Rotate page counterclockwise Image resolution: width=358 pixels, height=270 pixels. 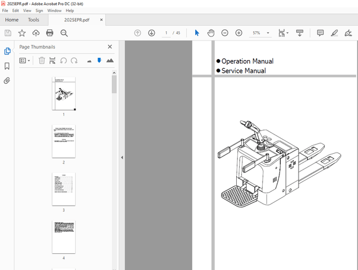64,61
